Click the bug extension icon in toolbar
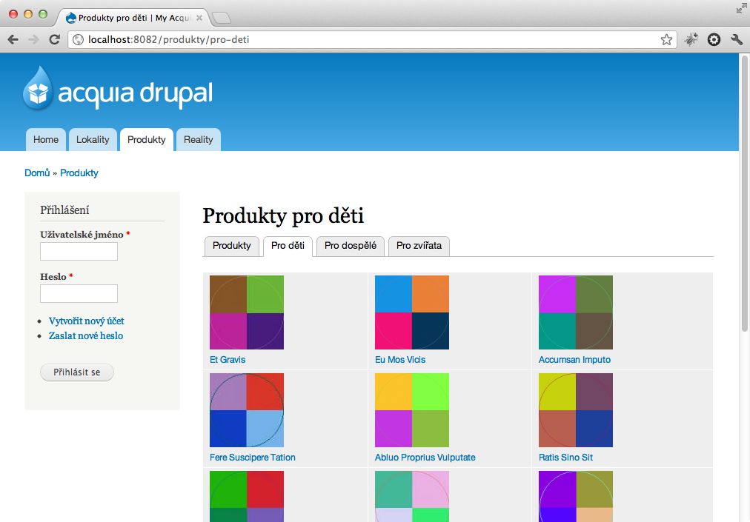The height and width of the screenshot is (522, 750). click(691, 39)
